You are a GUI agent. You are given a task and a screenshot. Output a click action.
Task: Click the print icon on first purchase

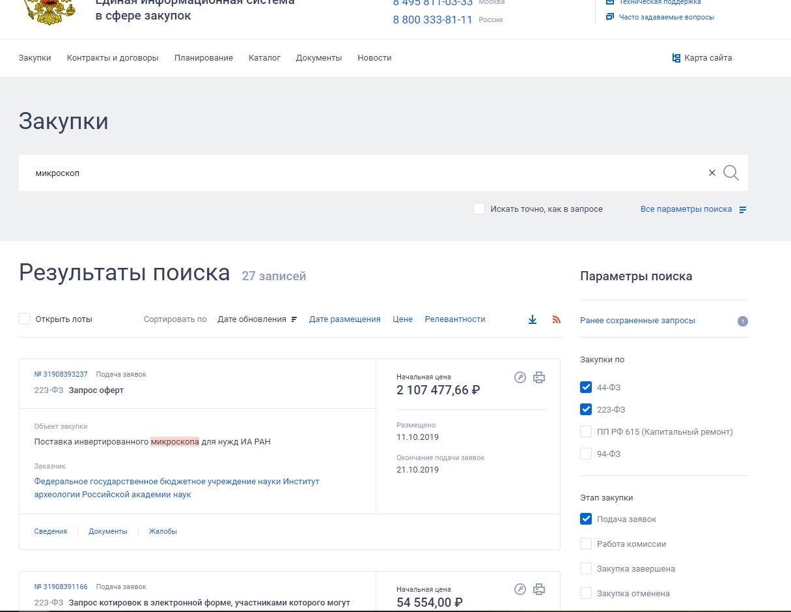(x=539, y=377)
